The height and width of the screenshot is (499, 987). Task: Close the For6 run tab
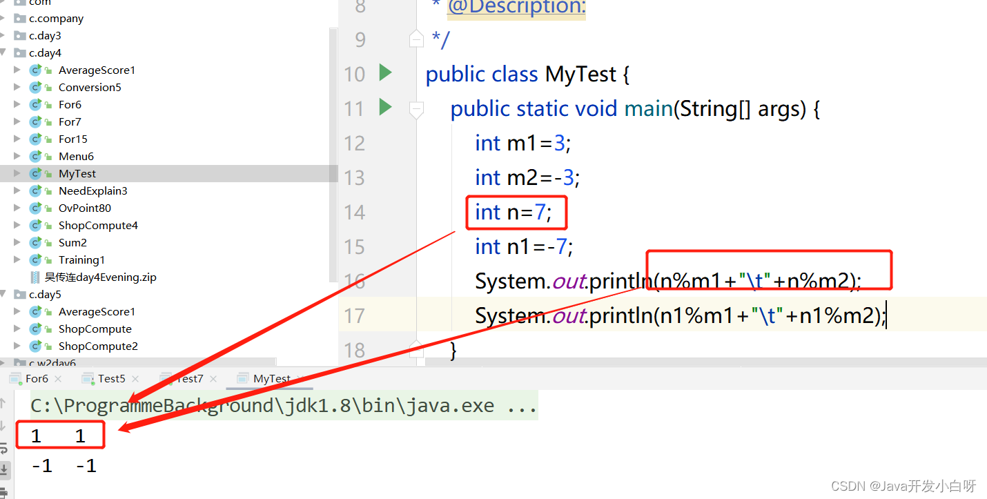(58, 379)
